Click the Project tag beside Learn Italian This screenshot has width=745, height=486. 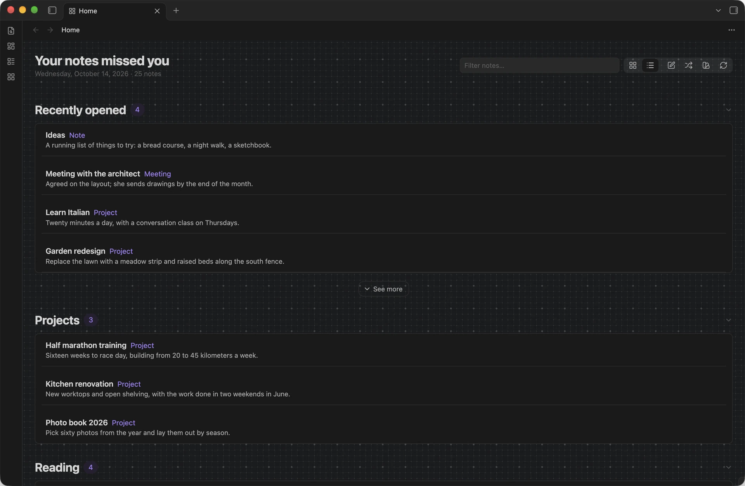pos(105,213)
